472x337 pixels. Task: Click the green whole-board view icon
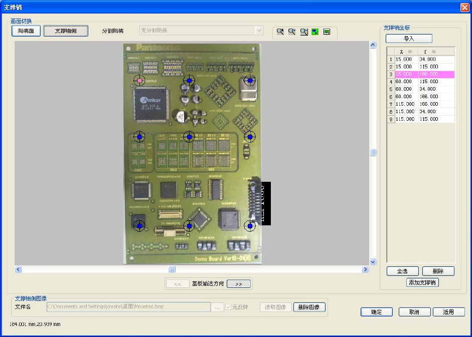click(x=315, y=32)
